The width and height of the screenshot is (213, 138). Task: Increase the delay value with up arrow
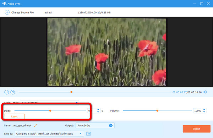coord(98,109)
